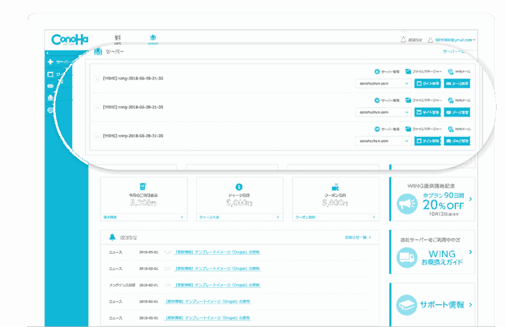Open the server management gear in first server row
506x327 pixels.
377,72
